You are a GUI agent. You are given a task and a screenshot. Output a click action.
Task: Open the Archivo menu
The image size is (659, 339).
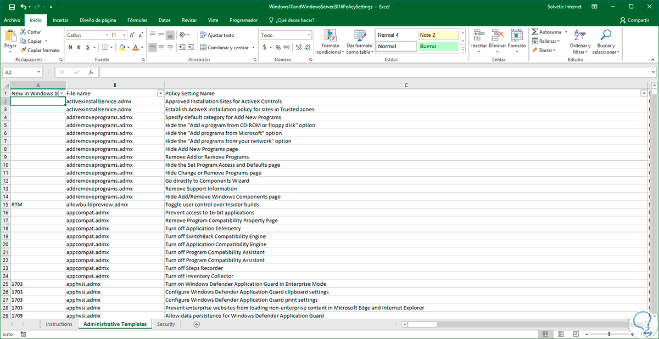click(12, 20)
